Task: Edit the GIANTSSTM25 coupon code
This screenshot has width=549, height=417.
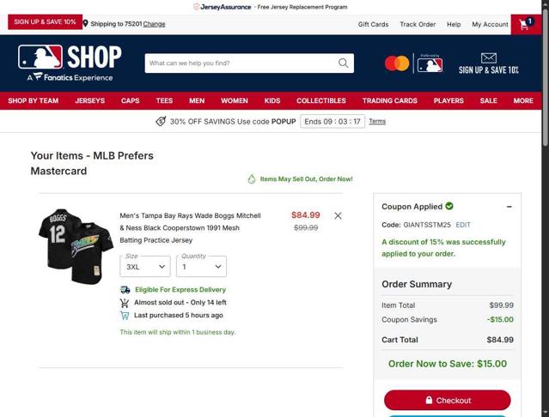Action: click(x=463, y=225)
